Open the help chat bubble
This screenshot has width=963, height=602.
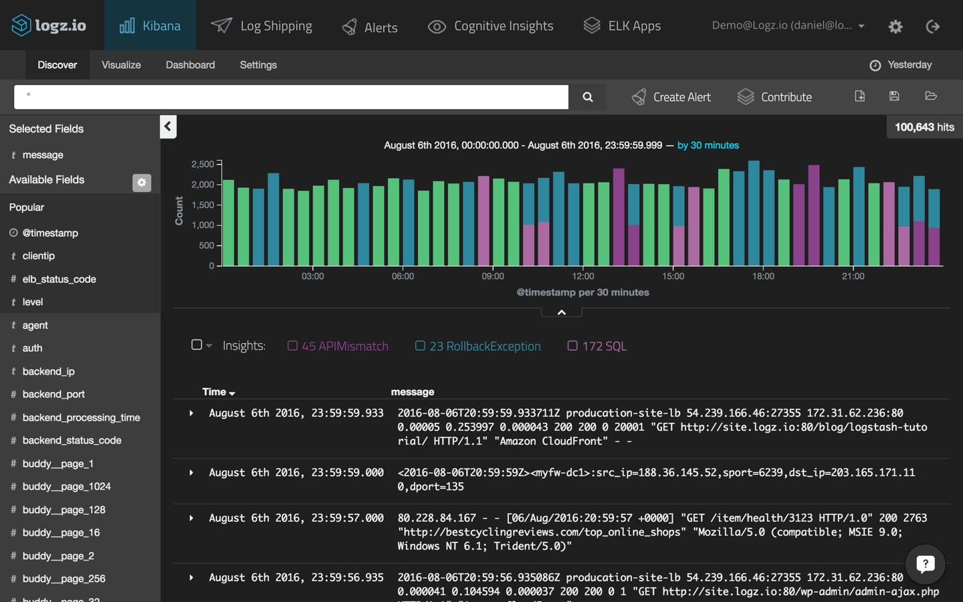coord(925,565)
